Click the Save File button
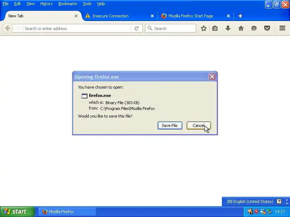The height and width of the screenshot is (217, 290). 170,125
